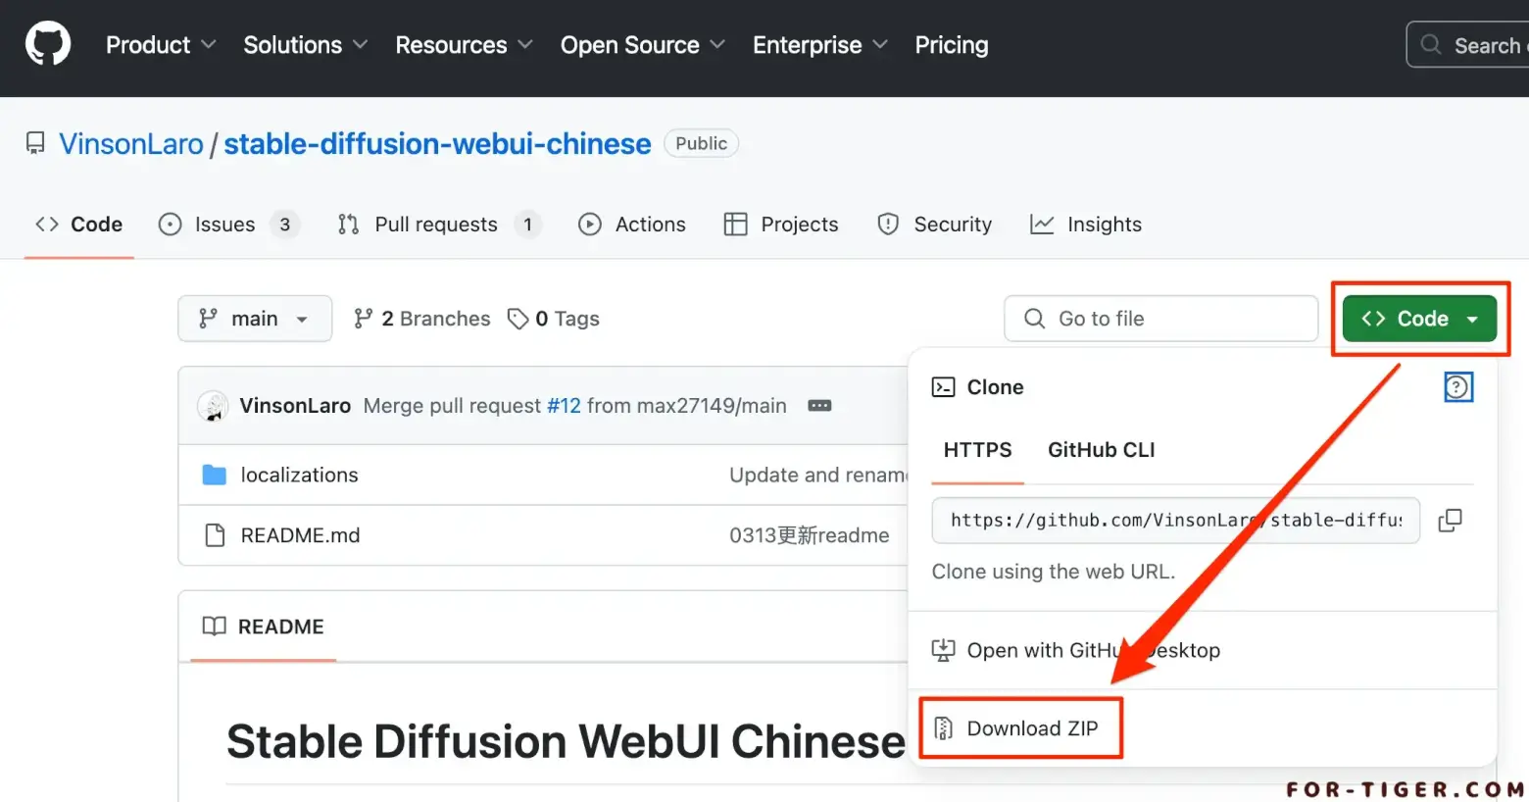The image size is (1529, 802).
Task: Click VinsonLaro avatar in commit row
Action: point(213,406)
